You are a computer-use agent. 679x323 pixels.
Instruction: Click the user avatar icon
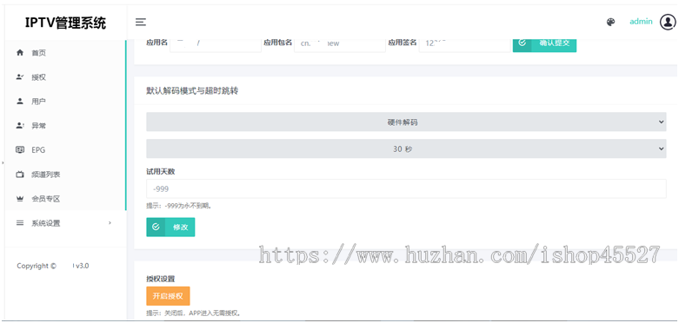668,22
